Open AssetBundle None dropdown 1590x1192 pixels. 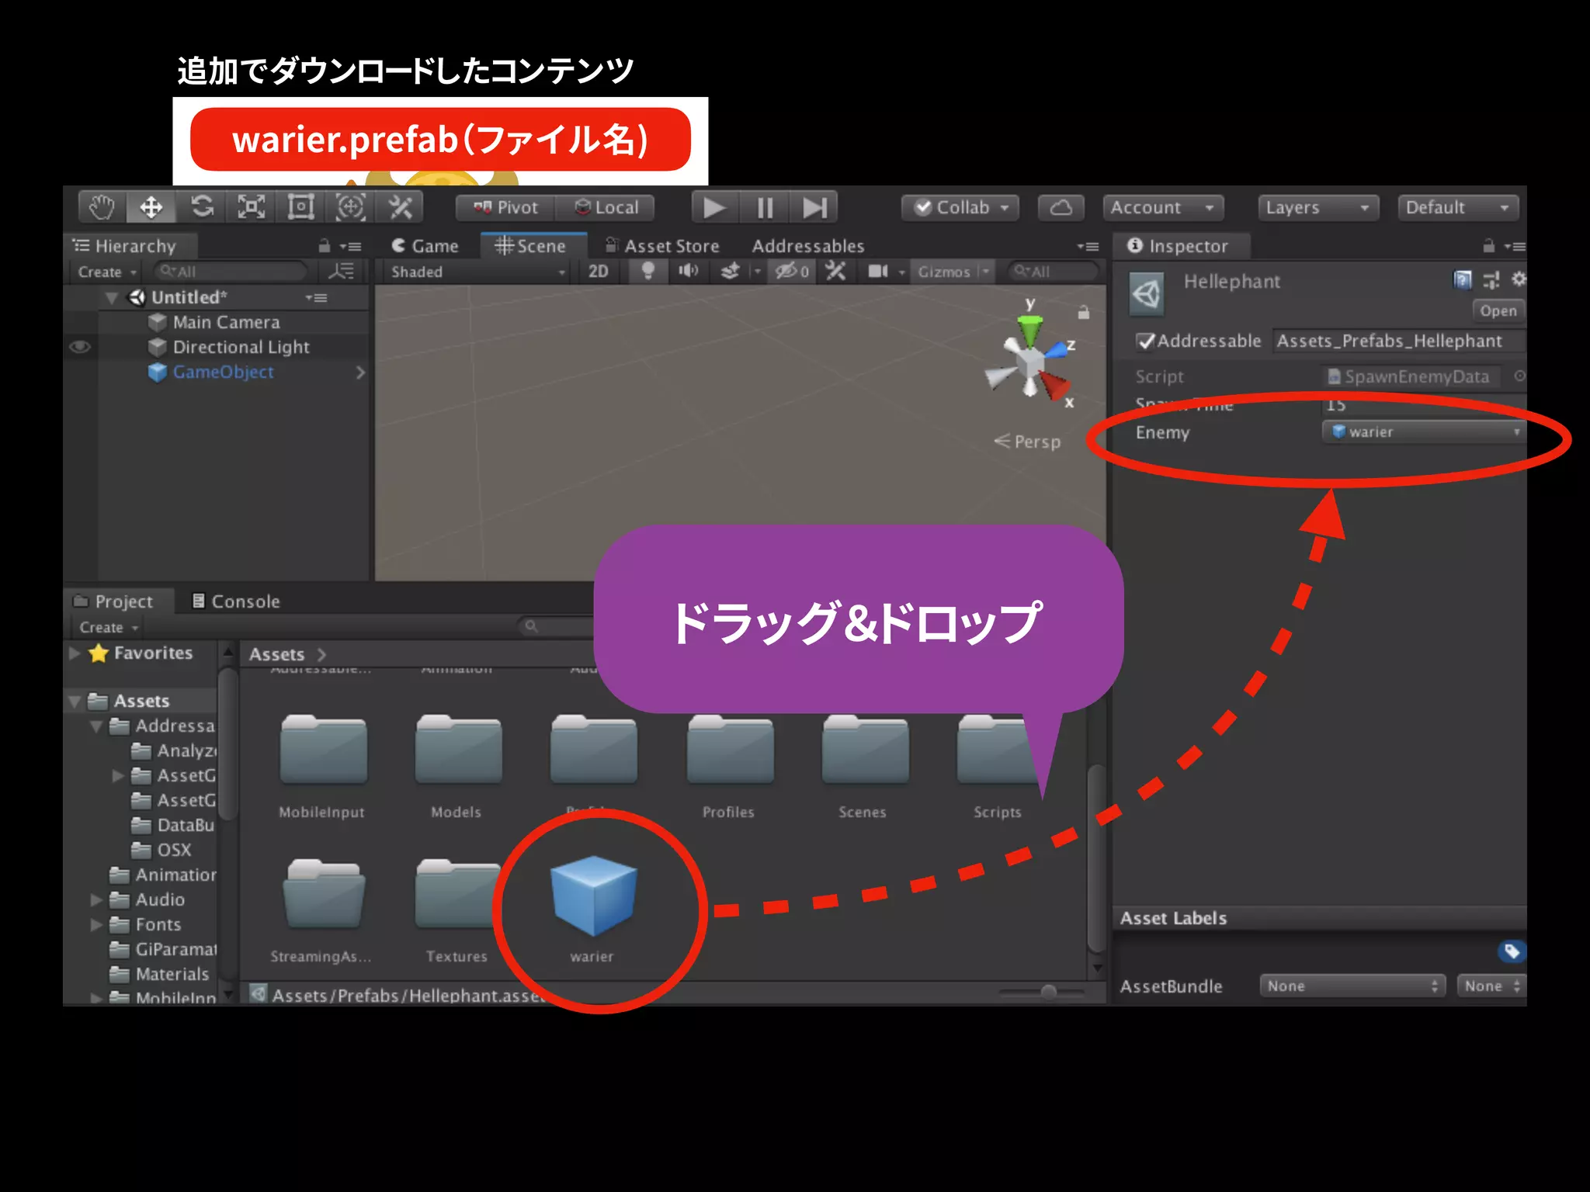1352,986
